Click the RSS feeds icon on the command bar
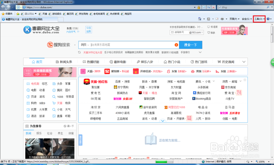The width and height of the screenshot is (274, 165). click(209, 19)
